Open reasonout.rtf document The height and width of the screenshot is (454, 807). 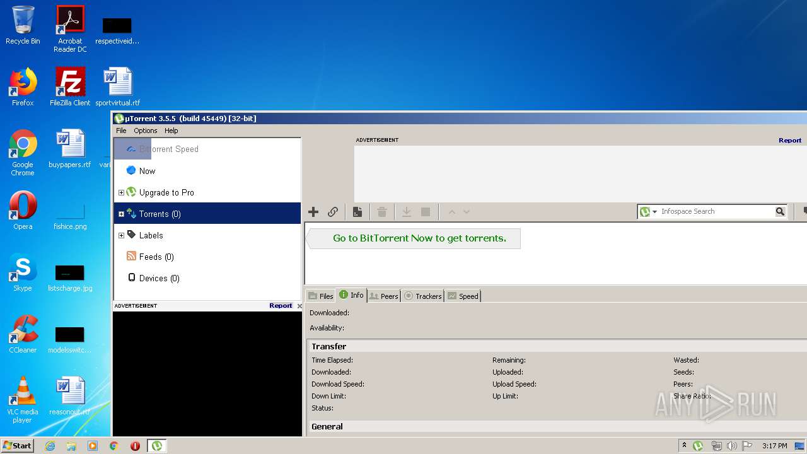coord(70,396)
